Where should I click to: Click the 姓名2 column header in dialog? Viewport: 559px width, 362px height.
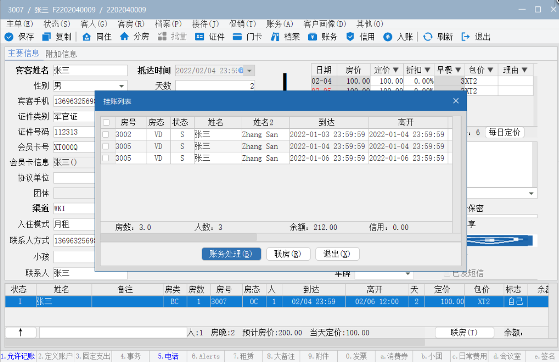(x=265, y=123)
